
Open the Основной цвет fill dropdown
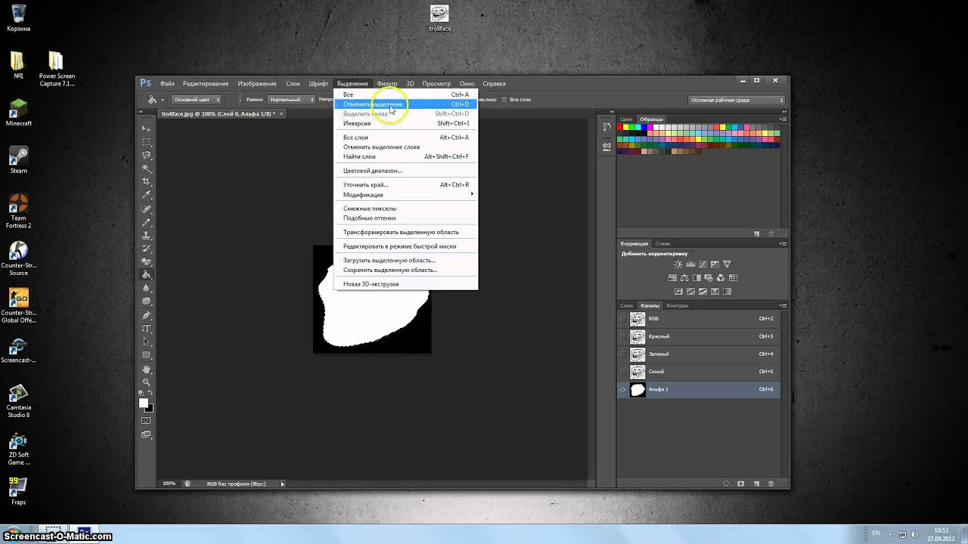(x=196, y=100)
